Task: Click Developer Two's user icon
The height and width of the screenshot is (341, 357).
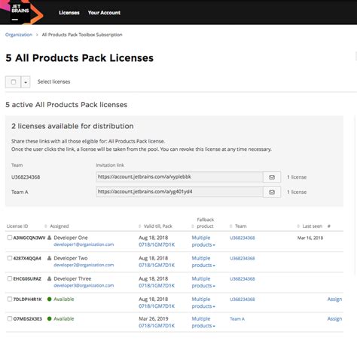Action: coord(50,258)
